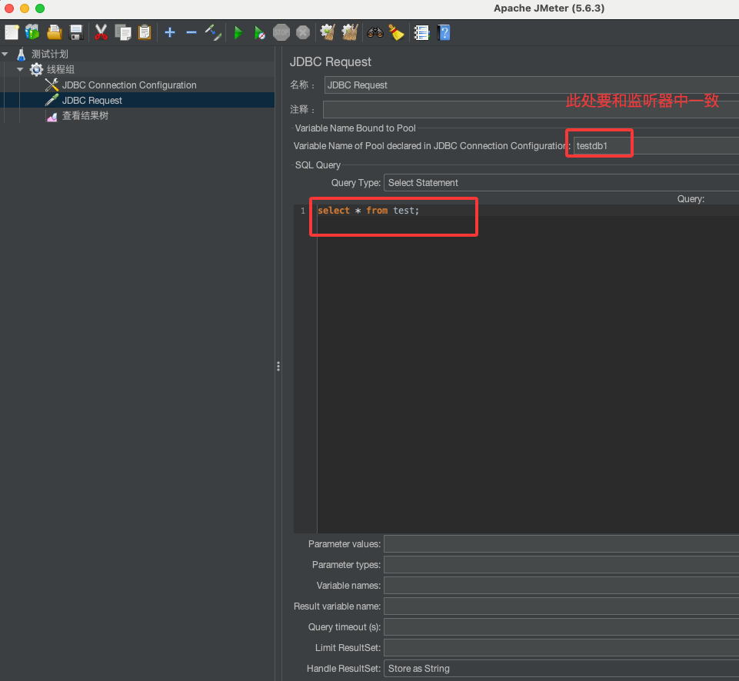Click the split pane divider handle
The height and width of the screenshot is (681, 739).
[x=278, y=366]
